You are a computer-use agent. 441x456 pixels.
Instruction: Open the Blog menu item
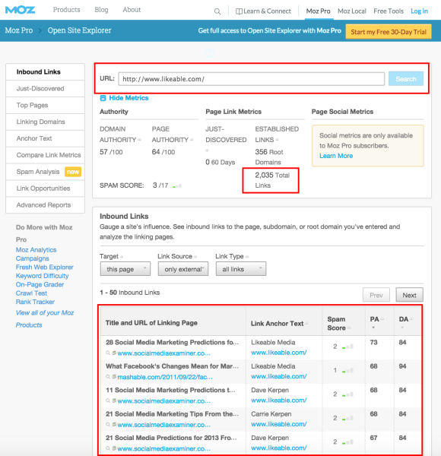coord(101,10)
